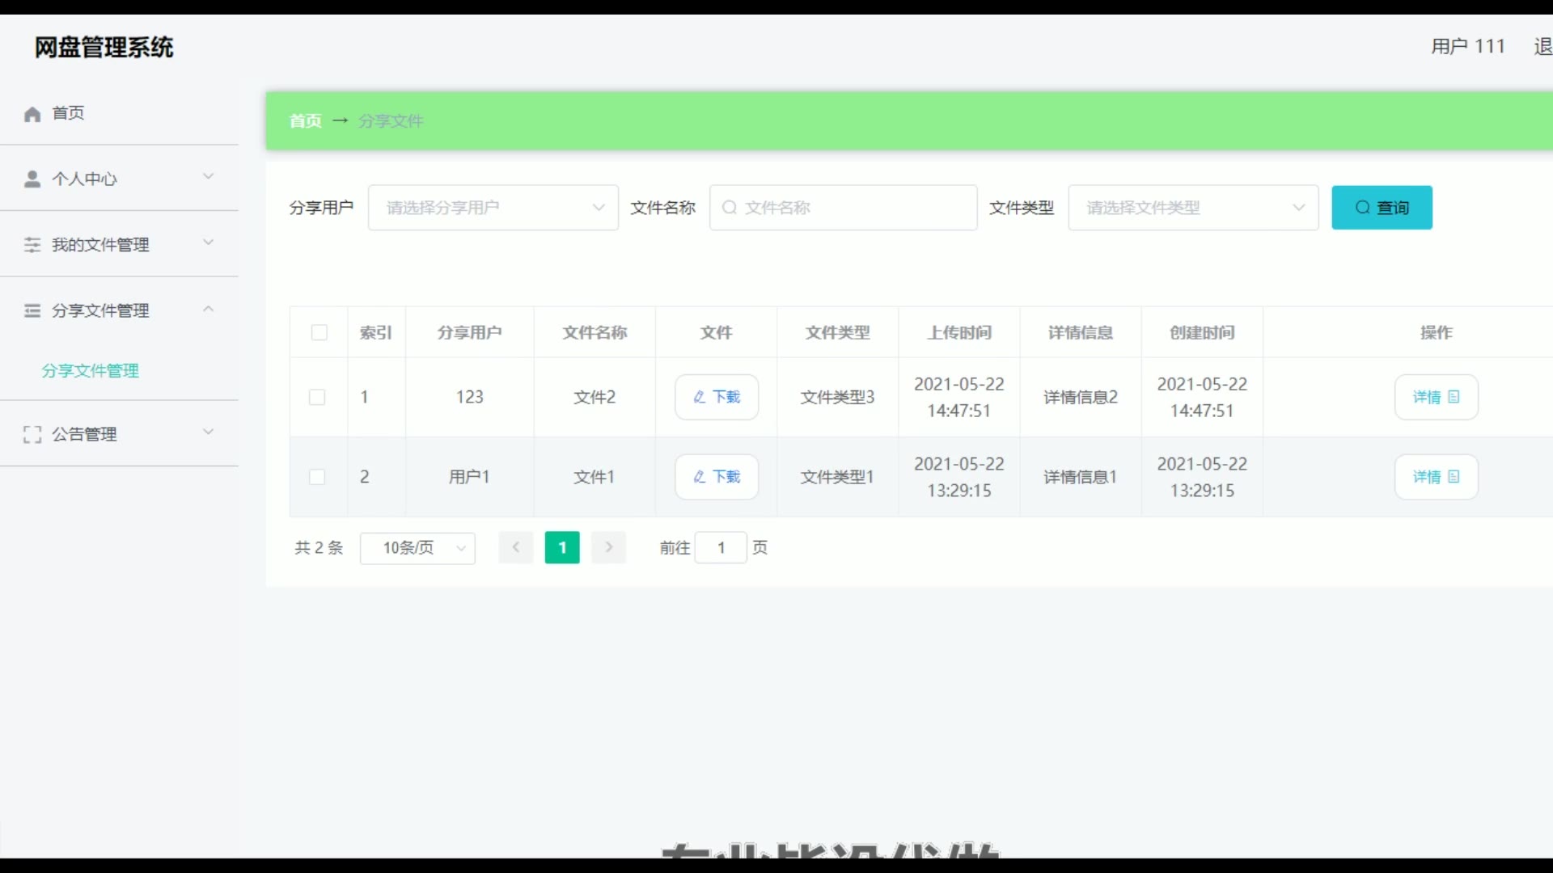Tick the select-all checkbox in the table header
Viewport: 1553px width, 873px height.
tap(319, 332)
